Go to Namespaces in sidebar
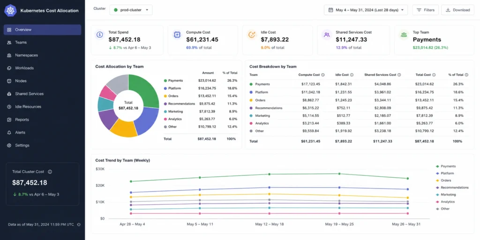The image size is (480, 240). coord(42,55)
